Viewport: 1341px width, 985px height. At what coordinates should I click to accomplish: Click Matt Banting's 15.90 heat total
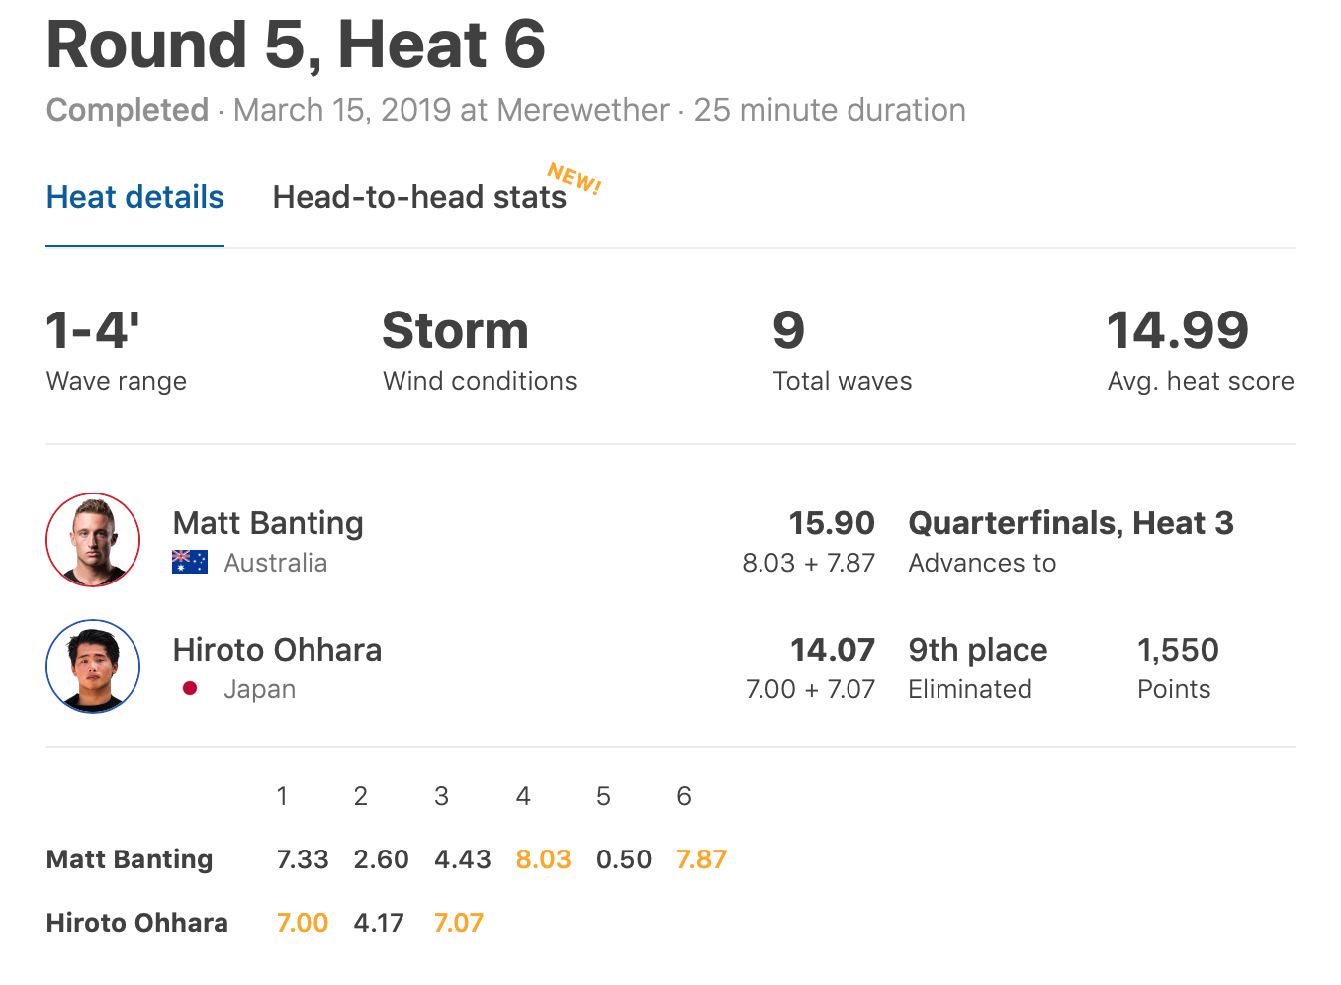[x=832, y=522]
